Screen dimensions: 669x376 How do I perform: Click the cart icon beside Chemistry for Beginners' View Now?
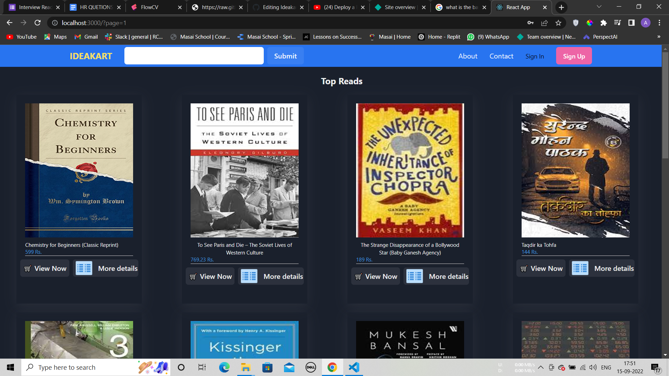coord(27,268)
